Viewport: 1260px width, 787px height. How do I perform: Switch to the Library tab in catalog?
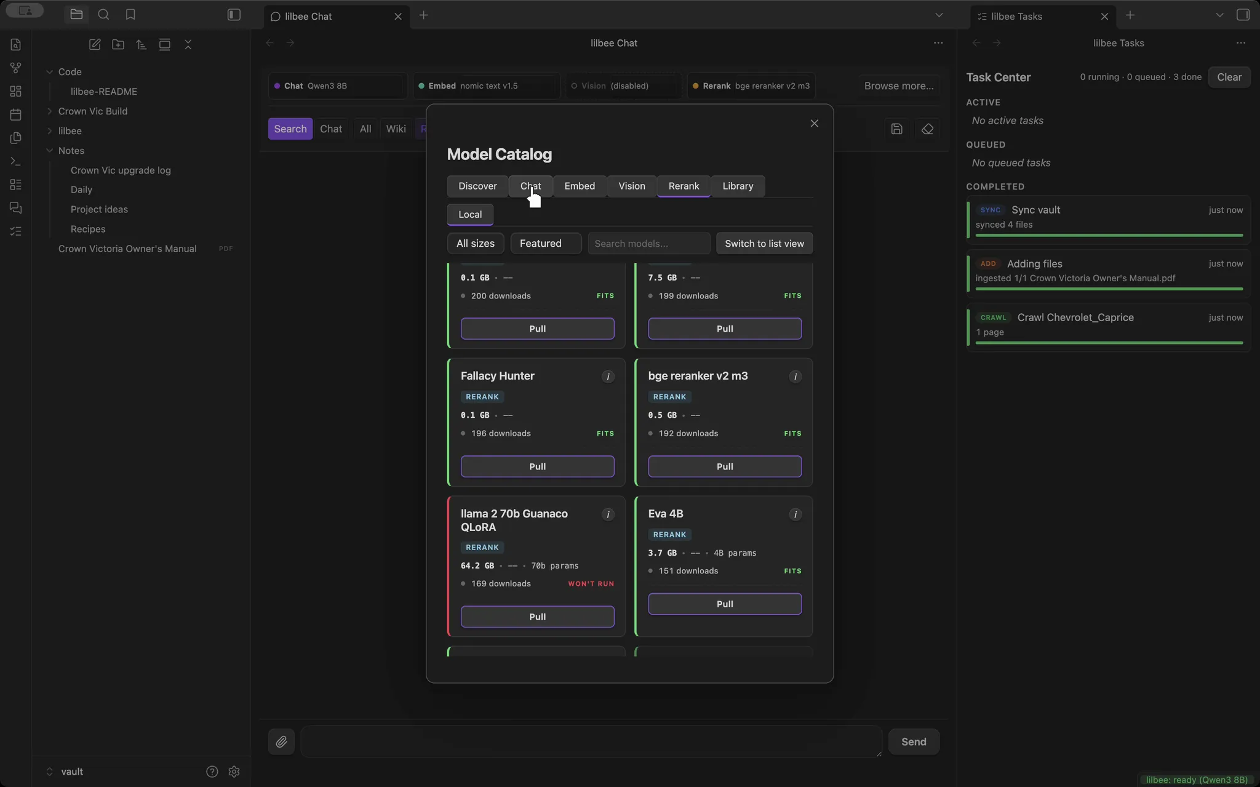[738, 186]
